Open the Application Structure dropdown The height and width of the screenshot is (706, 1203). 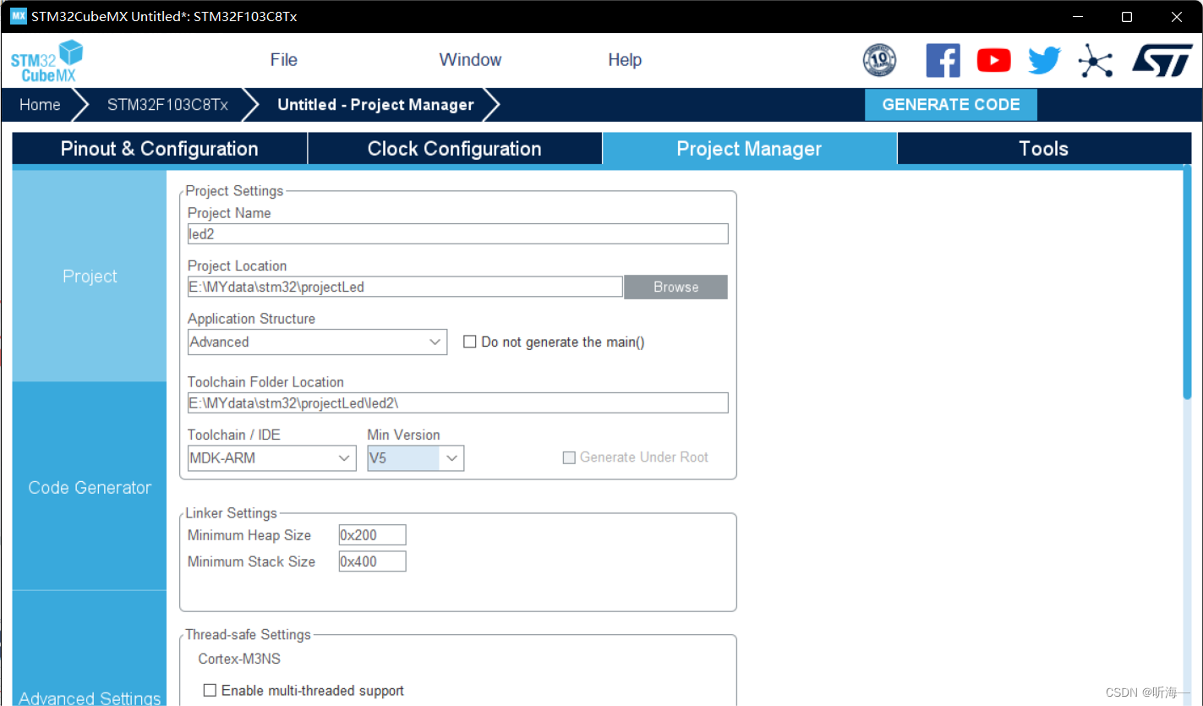pos(317,342)
